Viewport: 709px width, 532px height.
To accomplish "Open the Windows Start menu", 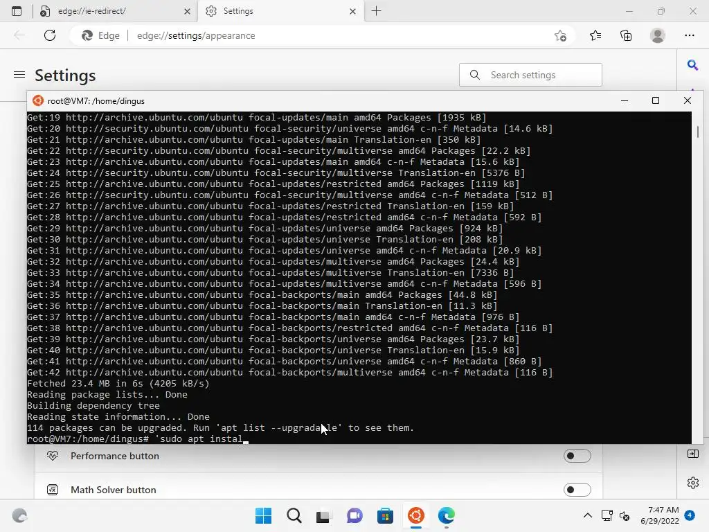I will [x=263, y=515].
